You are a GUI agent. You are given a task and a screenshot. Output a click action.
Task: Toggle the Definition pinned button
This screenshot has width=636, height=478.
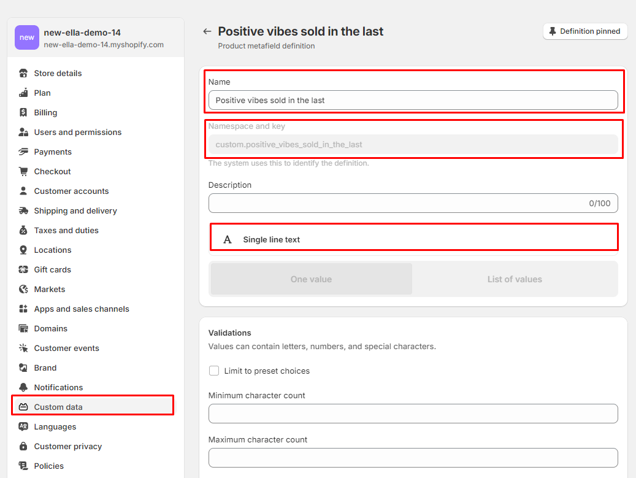[x=585, y=31]
